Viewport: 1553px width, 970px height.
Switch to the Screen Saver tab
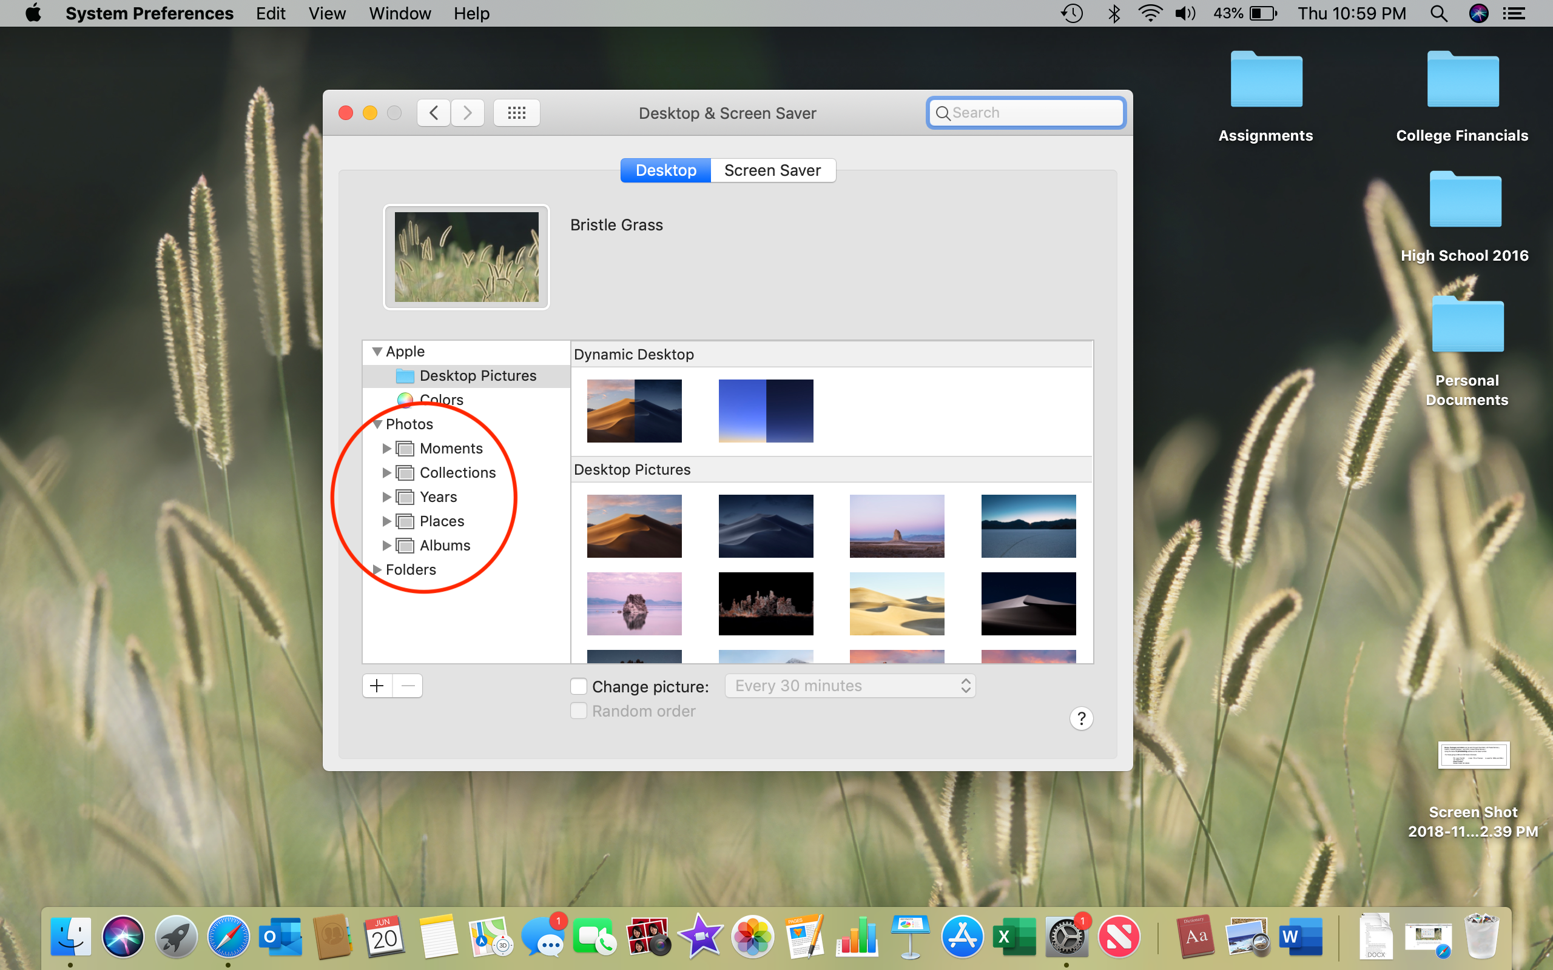772,170
